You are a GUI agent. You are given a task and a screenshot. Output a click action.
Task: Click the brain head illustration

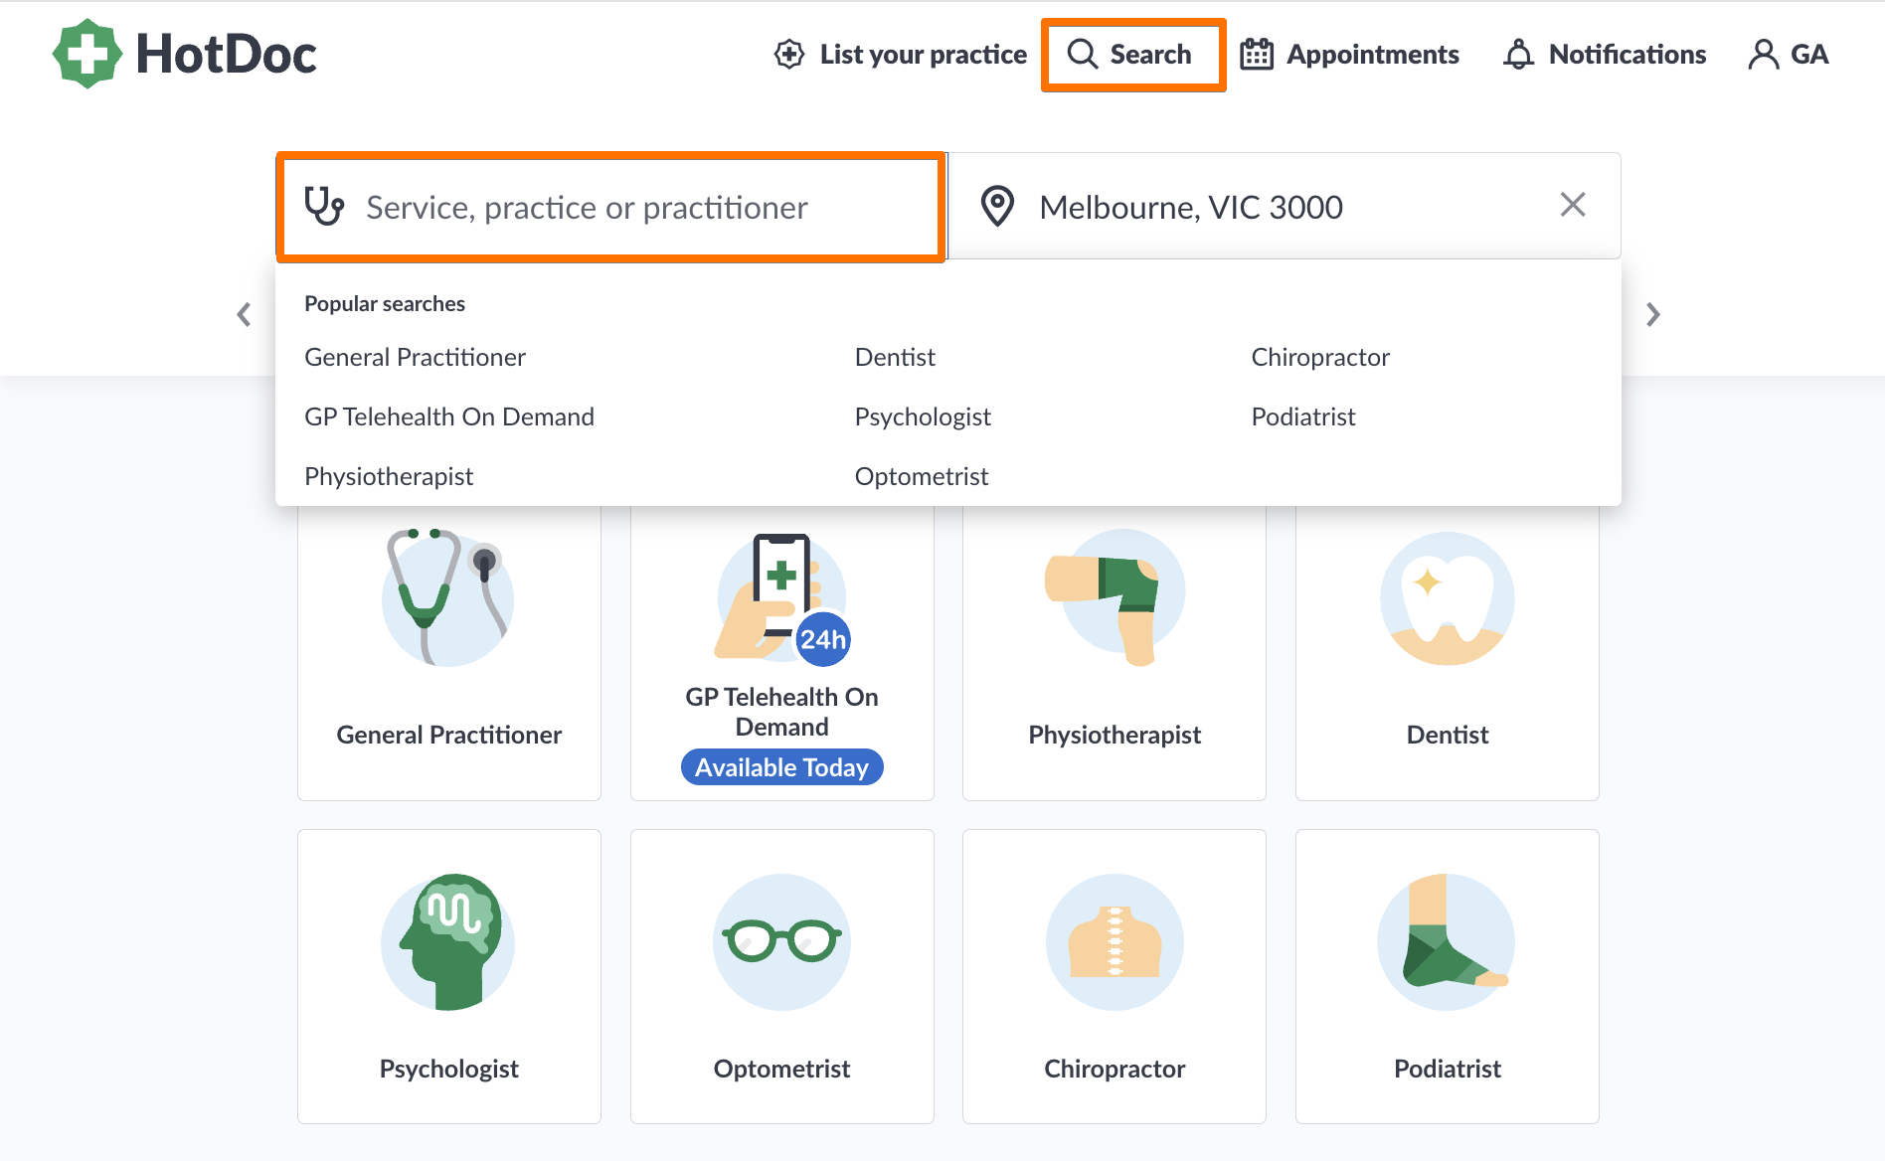(448, 941)
